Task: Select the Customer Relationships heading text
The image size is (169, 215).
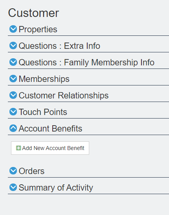Action: (64, 96)
